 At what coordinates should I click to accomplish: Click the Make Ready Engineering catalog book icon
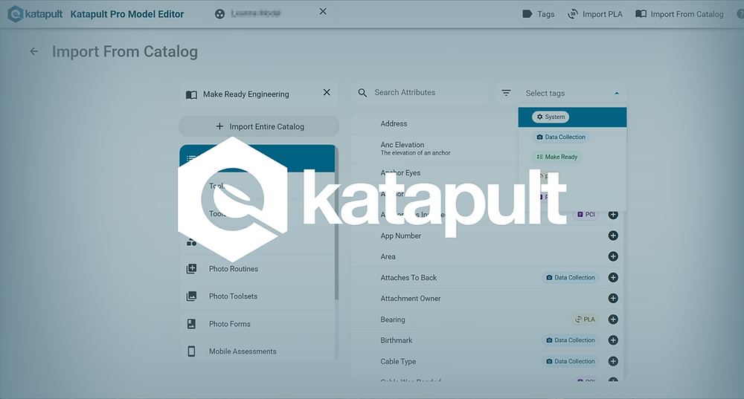tap(191, 94)
